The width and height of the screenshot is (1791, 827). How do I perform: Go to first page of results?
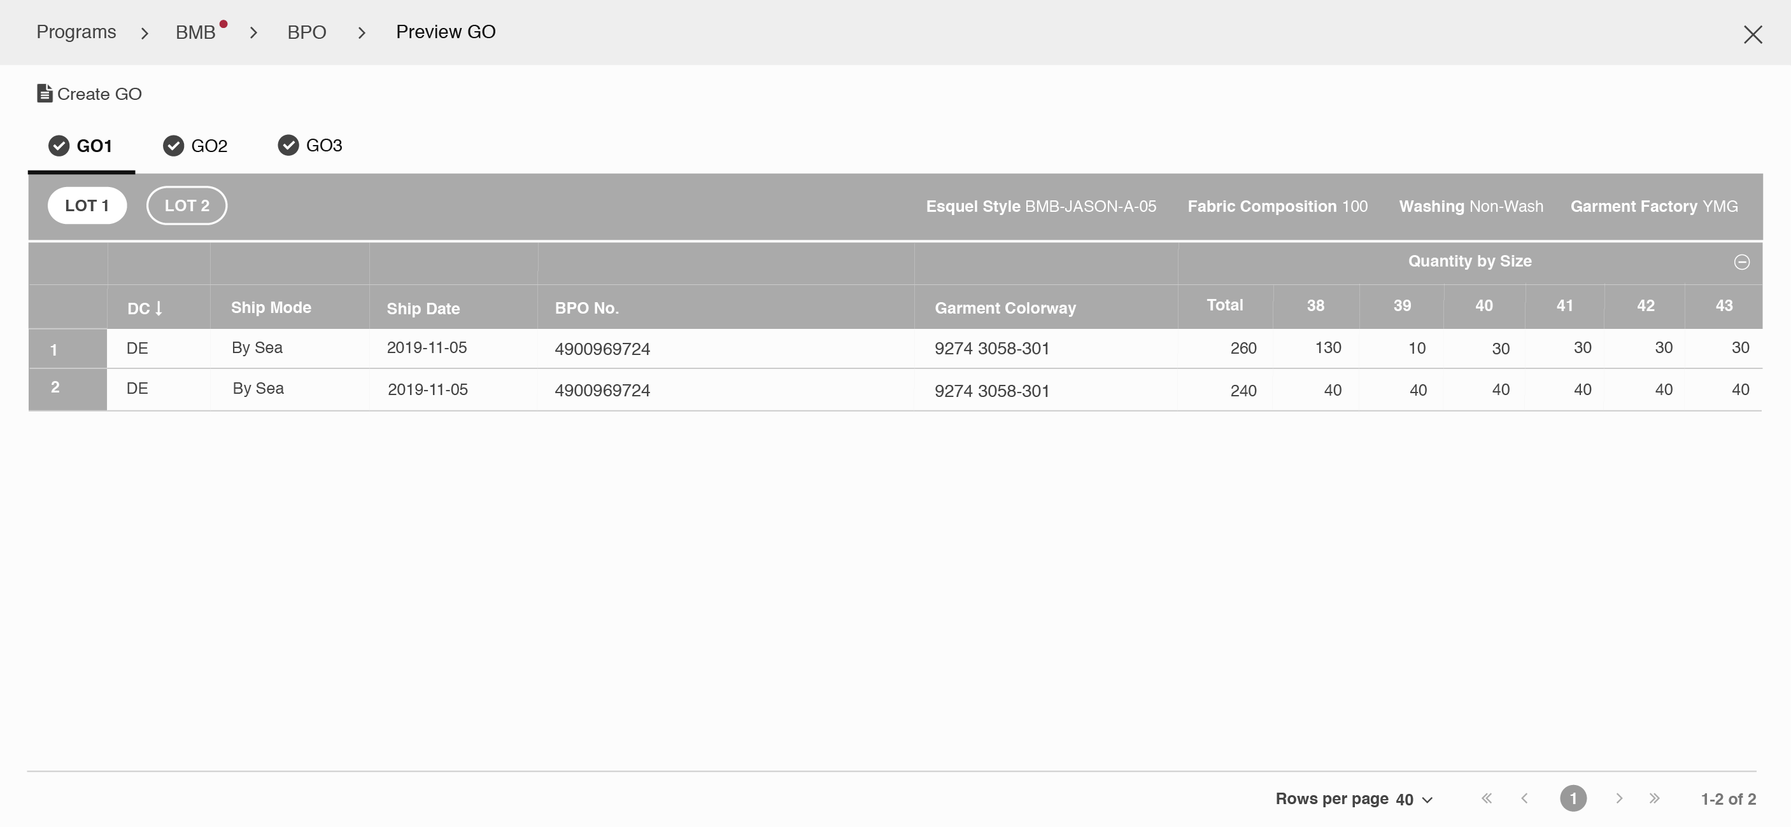click(1486, 798)
